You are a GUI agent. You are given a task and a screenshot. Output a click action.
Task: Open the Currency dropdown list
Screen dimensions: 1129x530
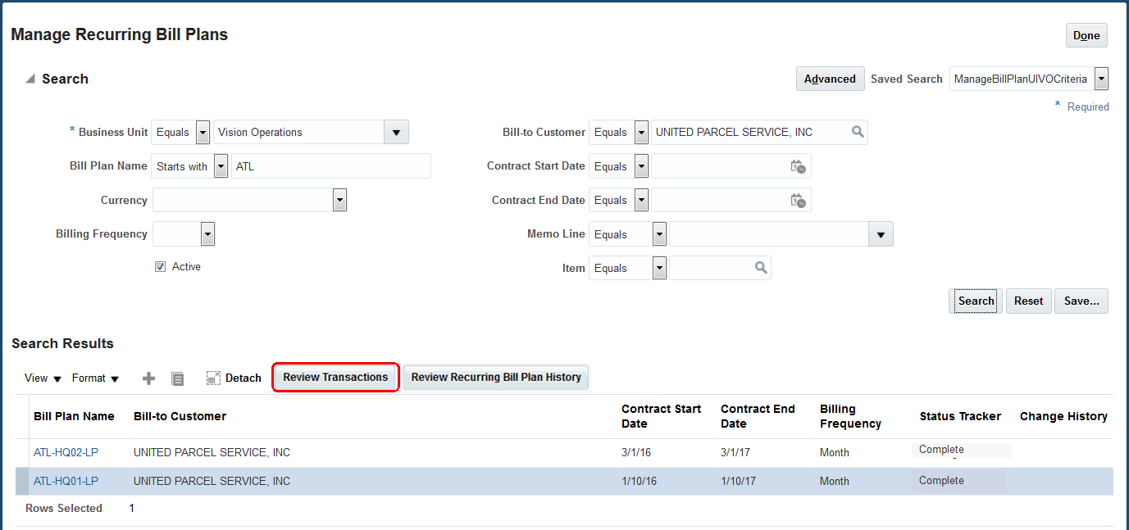coord(339,200)
